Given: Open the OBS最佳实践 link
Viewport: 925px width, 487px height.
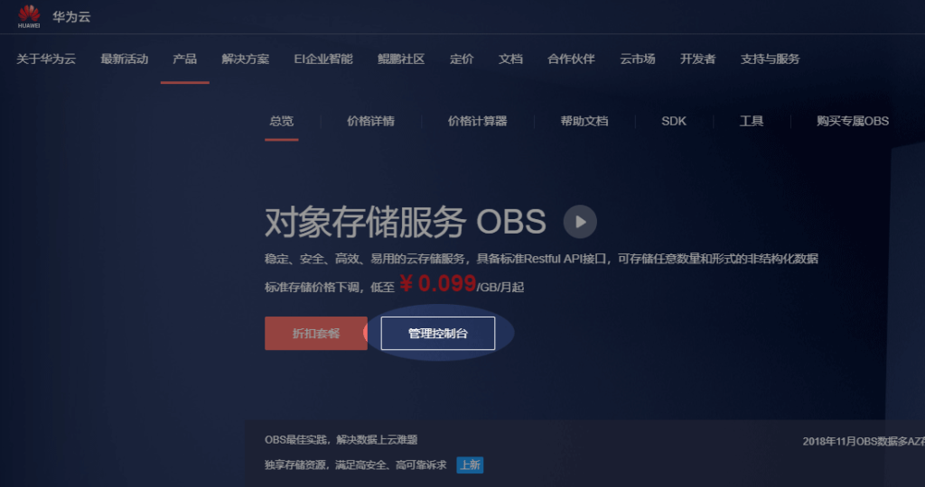Looking at the screenshot, I should [x=341, y=440].
